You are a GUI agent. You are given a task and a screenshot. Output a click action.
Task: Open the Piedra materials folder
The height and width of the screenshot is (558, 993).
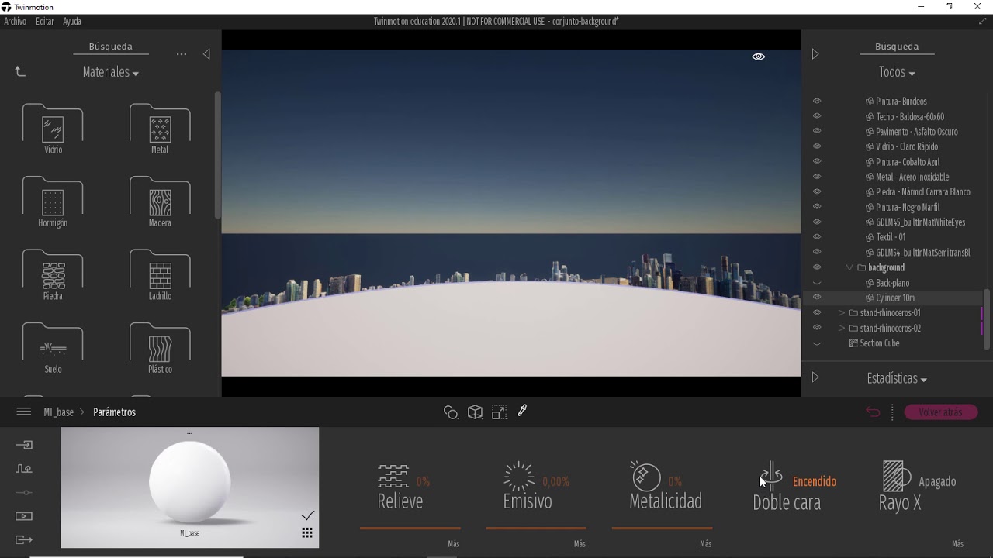(53, 274)
